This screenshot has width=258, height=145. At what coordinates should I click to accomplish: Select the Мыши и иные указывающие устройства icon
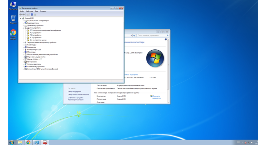click(25, 54)
